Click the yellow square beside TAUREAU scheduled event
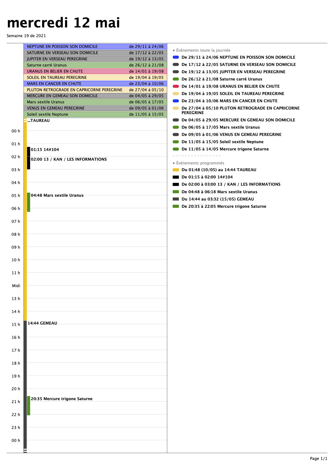 [x=176, y=170]
